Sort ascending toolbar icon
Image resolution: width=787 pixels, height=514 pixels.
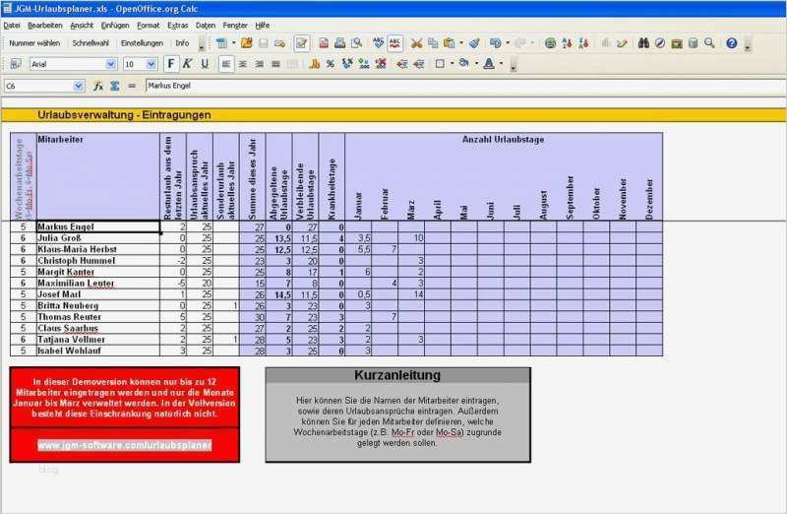[568, 43]
